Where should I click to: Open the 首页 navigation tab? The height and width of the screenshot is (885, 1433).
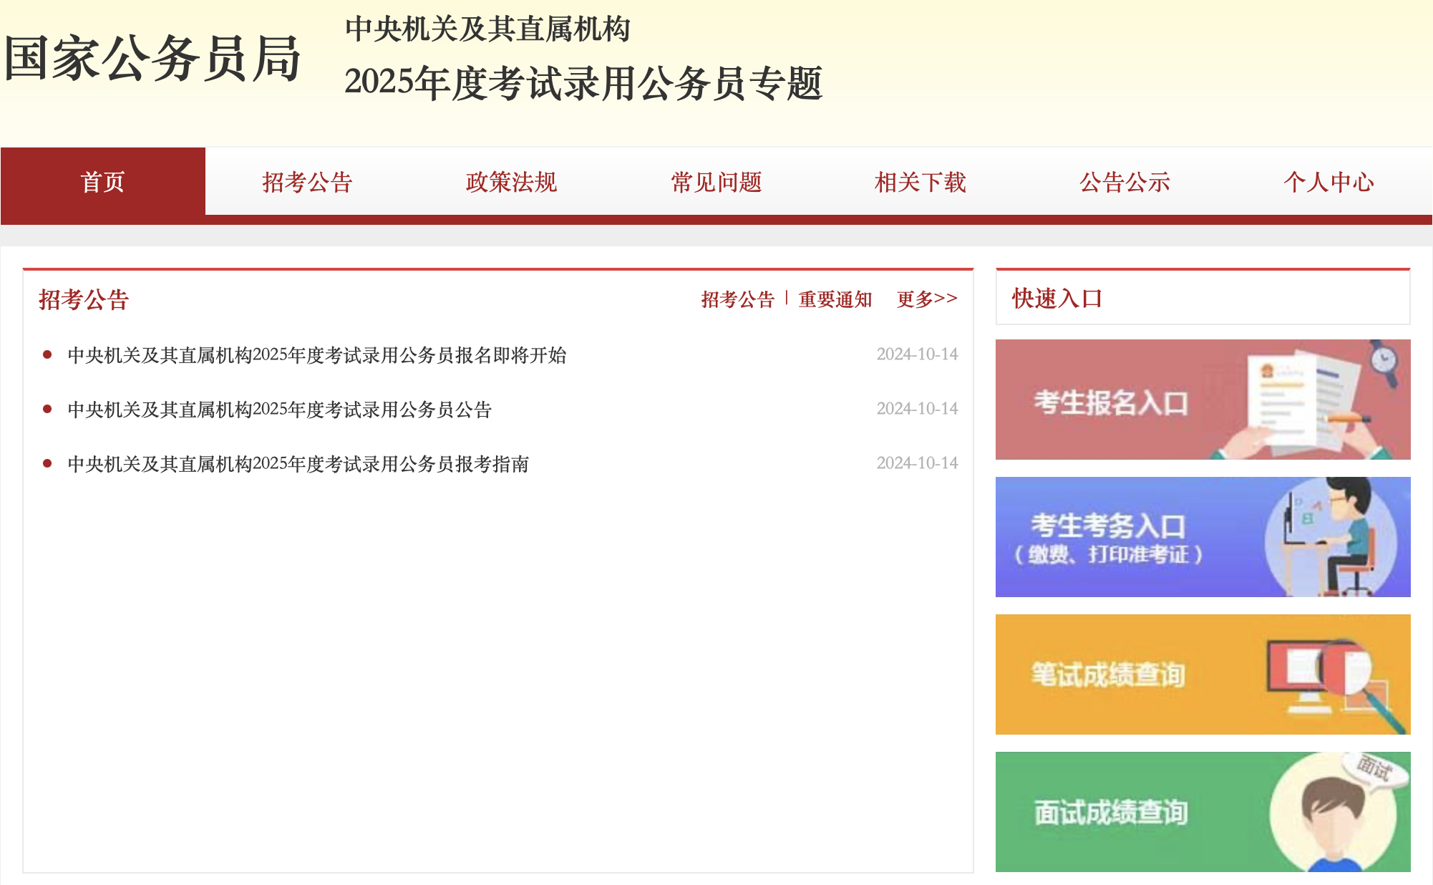click(x=103, y=182)
